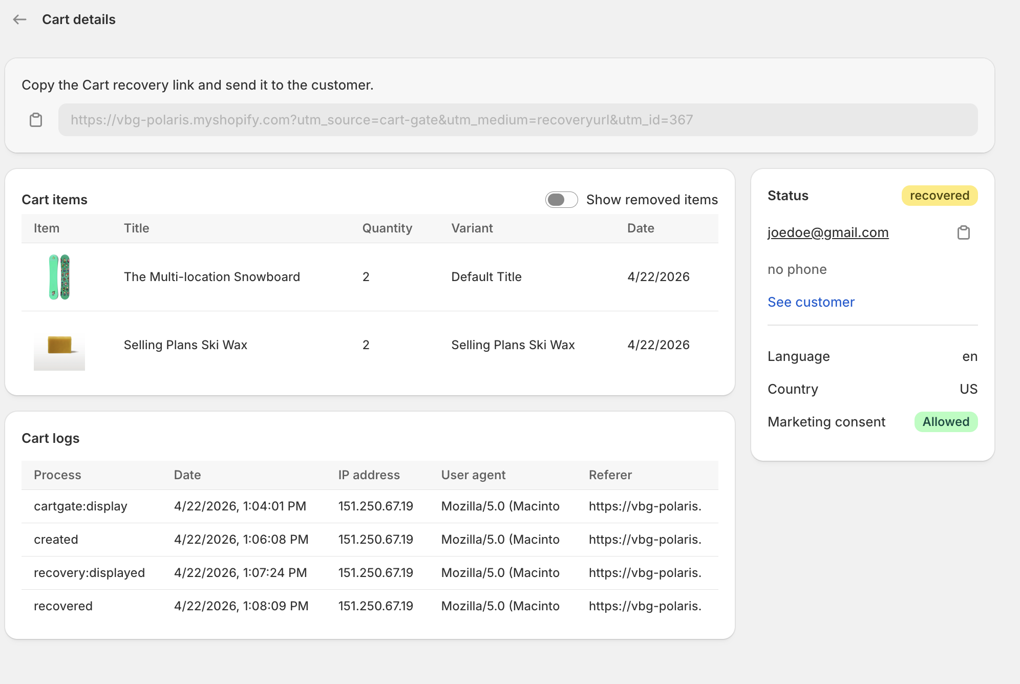Click the recovered log entry
Image resolution: width=1020 pixels, height=684 pixels.
click(x=63, y=606)
